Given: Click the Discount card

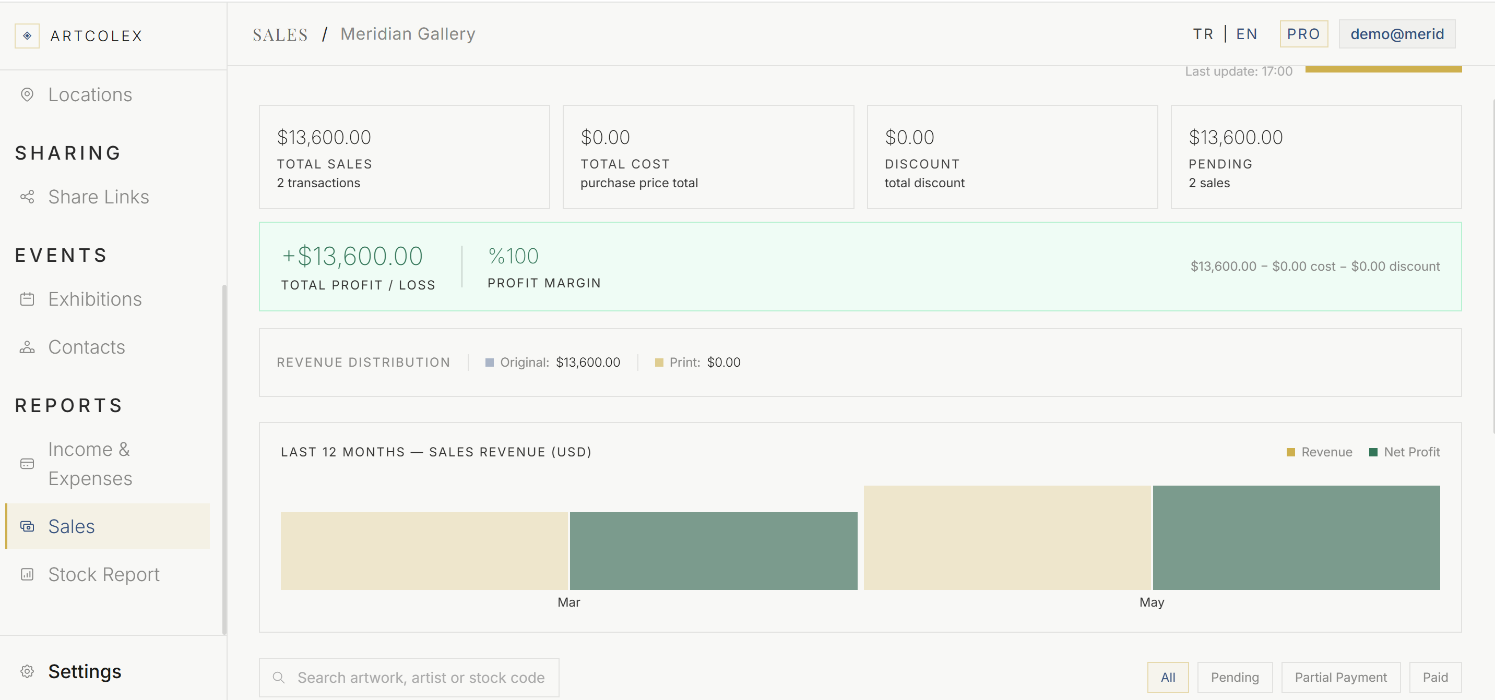Looking at the screenshot, I should tap(1012, 157).
